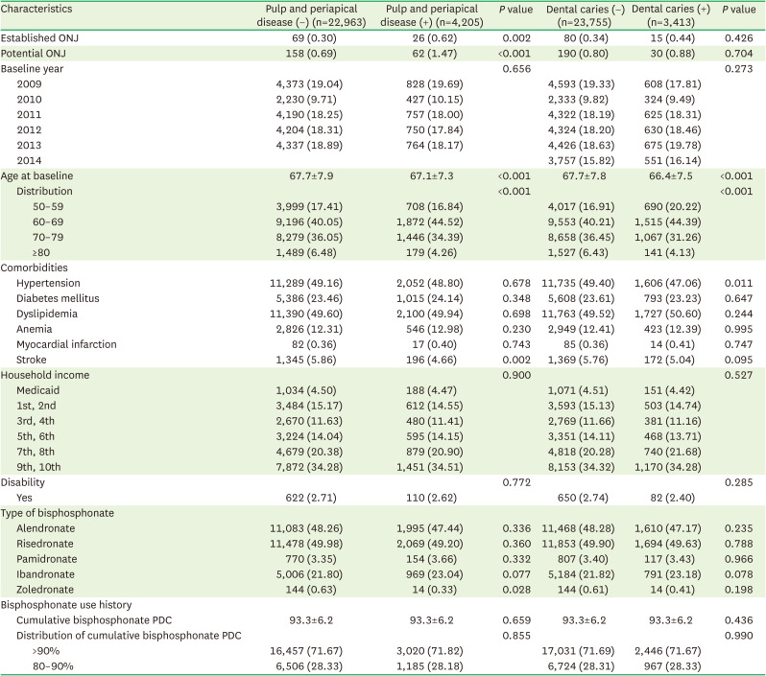Click the 'Pamidronate' row label
Viewport: 766px width, 676px height.
[x=46, y=559]
